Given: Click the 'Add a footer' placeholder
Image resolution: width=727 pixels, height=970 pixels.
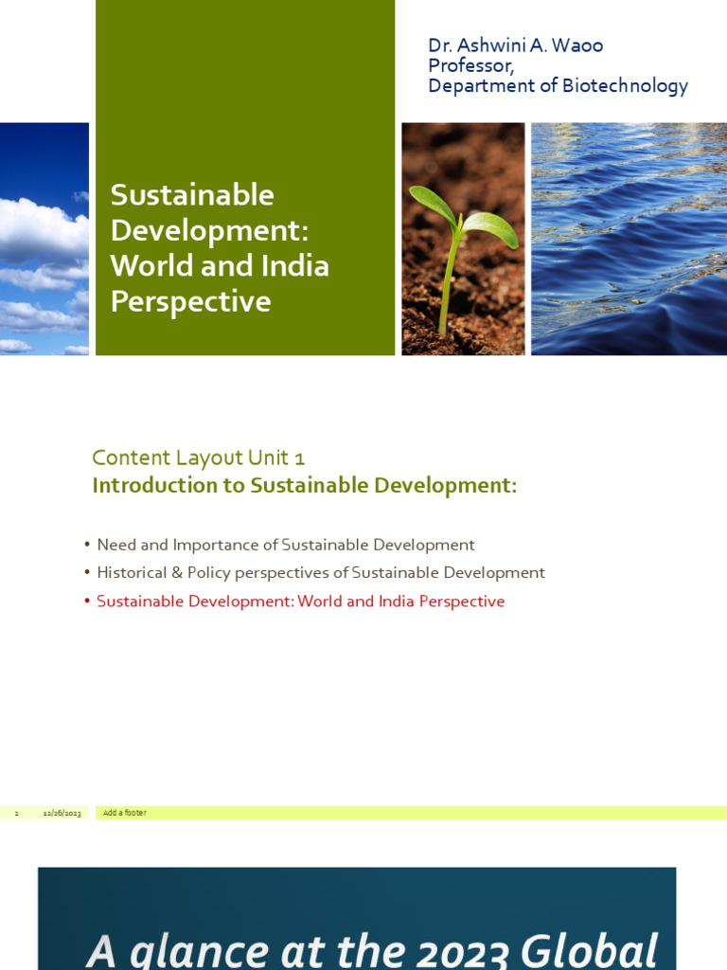Looking at the screenshot, I should (x=125, y=813).
